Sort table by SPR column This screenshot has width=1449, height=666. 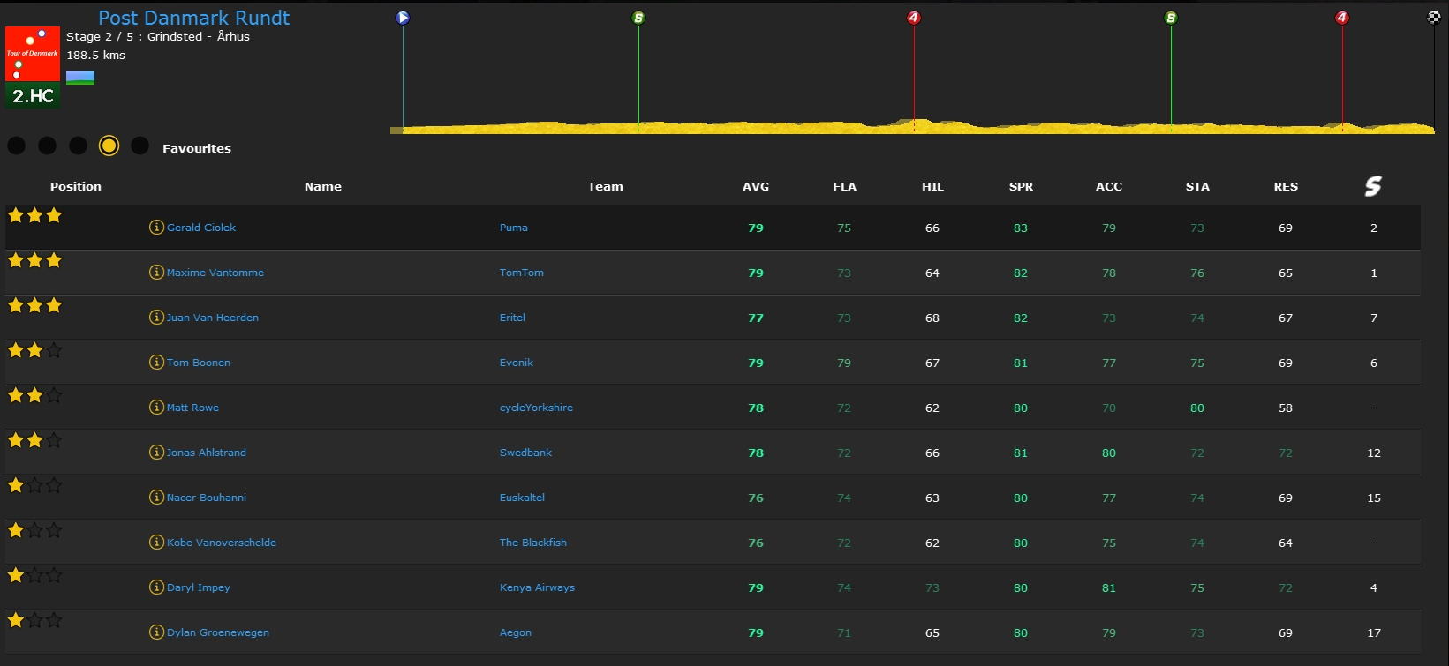click(1021, 186)
